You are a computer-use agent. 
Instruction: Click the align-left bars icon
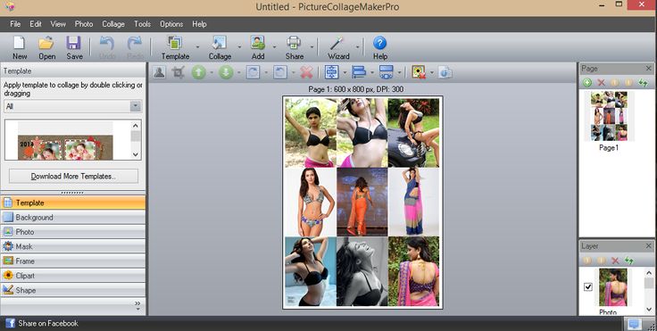pyautogui.click(x=359, y=72)
